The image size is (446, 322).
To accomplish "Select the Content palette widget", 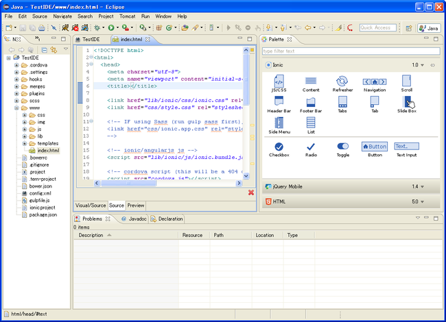I will click(311, 84).
